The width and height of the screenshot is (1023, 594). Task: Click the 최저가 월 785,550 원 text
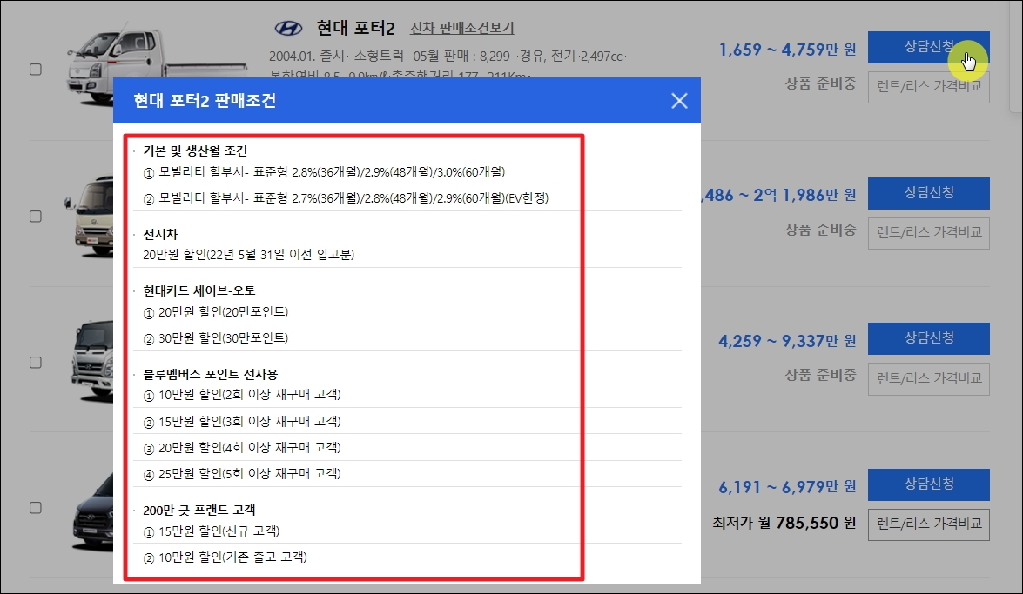tap(784, 523)
